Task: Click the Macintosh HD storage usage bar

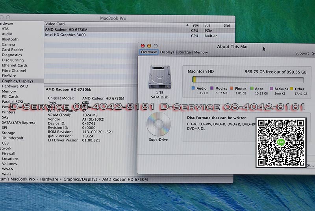Action: click(248, 80)
